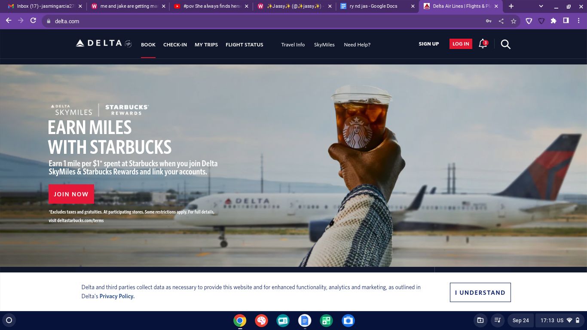587x330 pixels.
Task: Open Chrome extensions puzzle icon
Action: (553, 21)
